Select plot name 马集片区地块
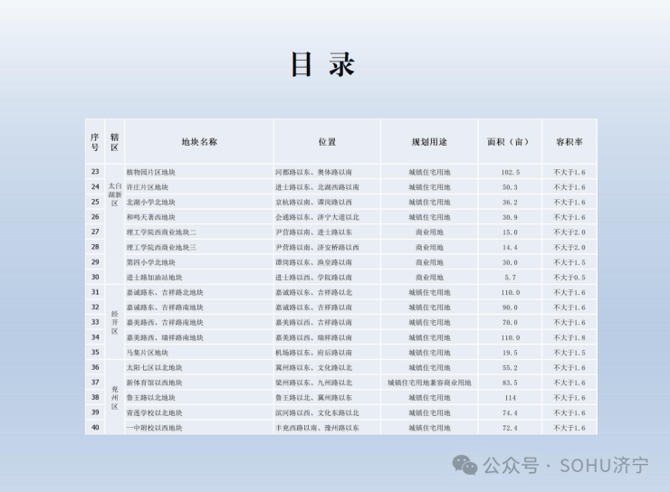Image resolution: width=670 pixels, height=492 pixels. [148, 353]
